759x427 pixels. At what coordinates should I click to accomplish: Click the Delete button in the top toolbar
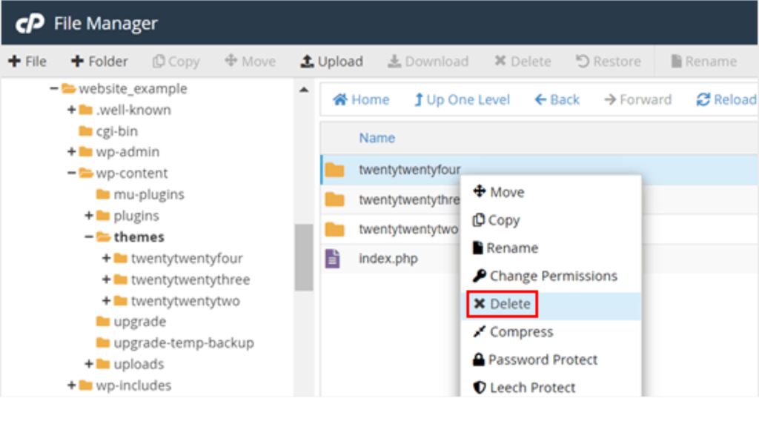point(523,62)
